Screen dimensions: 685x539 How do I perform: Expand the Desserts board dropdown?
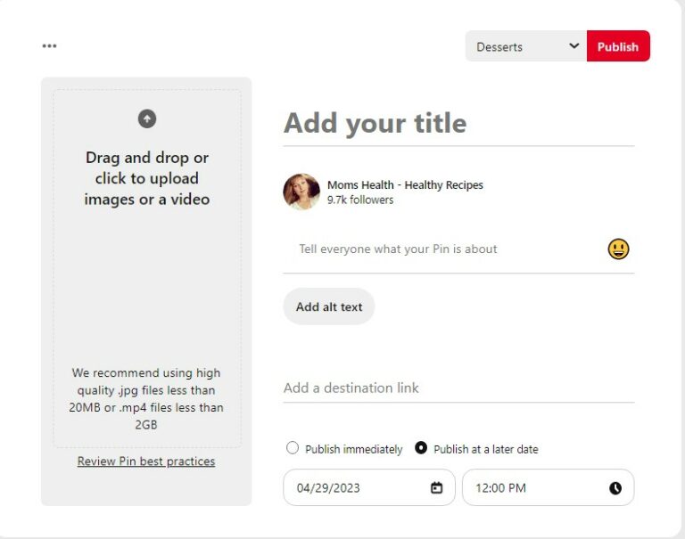pos(526,46)
